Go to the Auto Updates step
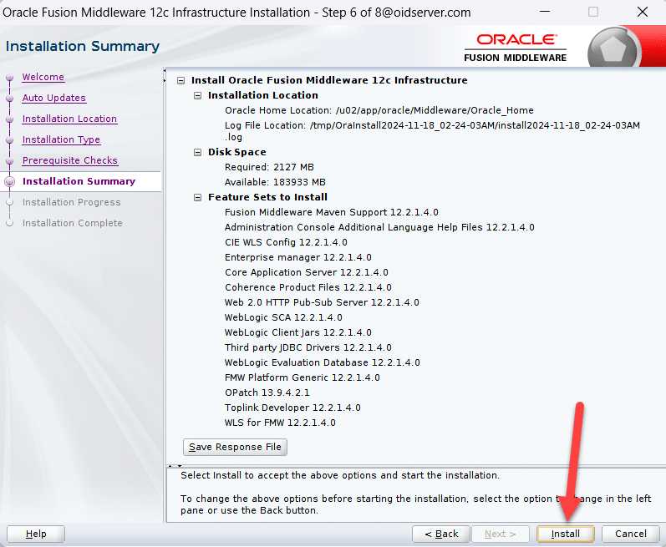Screen dimensions: 666x547 click(x=53, y=99)
